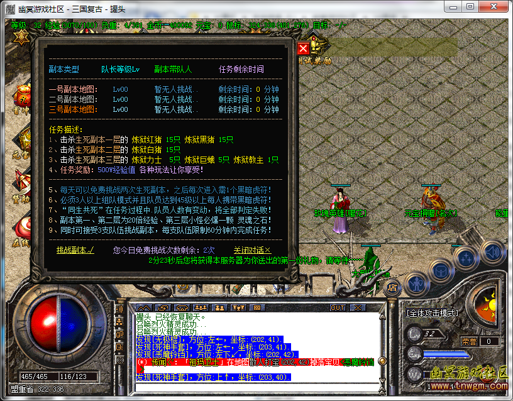Click the 挑战副本 link

75,250
